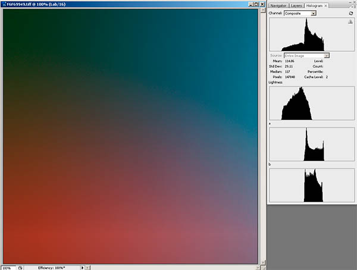This screenshot has width=357, height=270.
Task: Click the uncached refresh icon in Histogram panel
Action: (350, 14)
